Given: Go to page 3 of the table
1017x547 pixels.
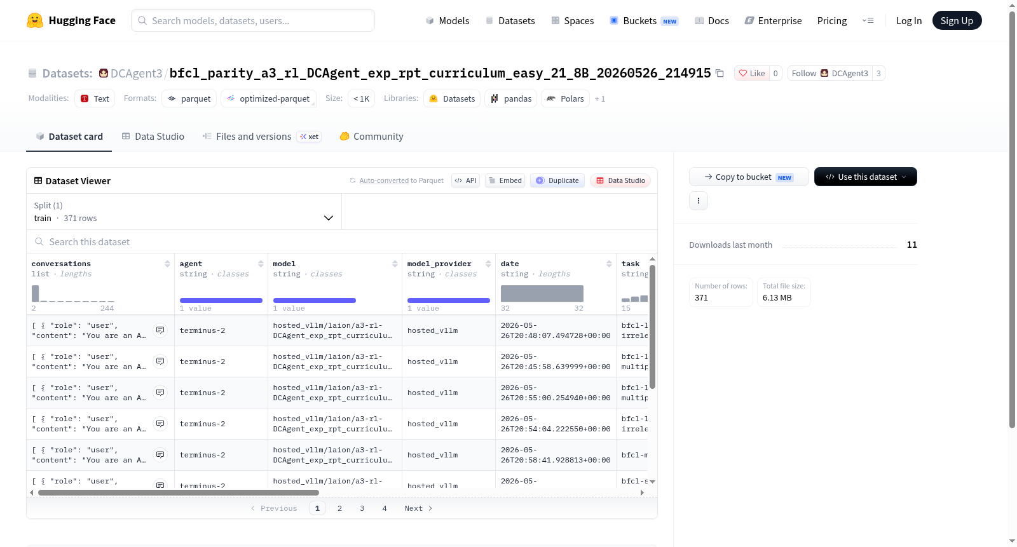Looking at the screenshot, I should pos(362,508).
